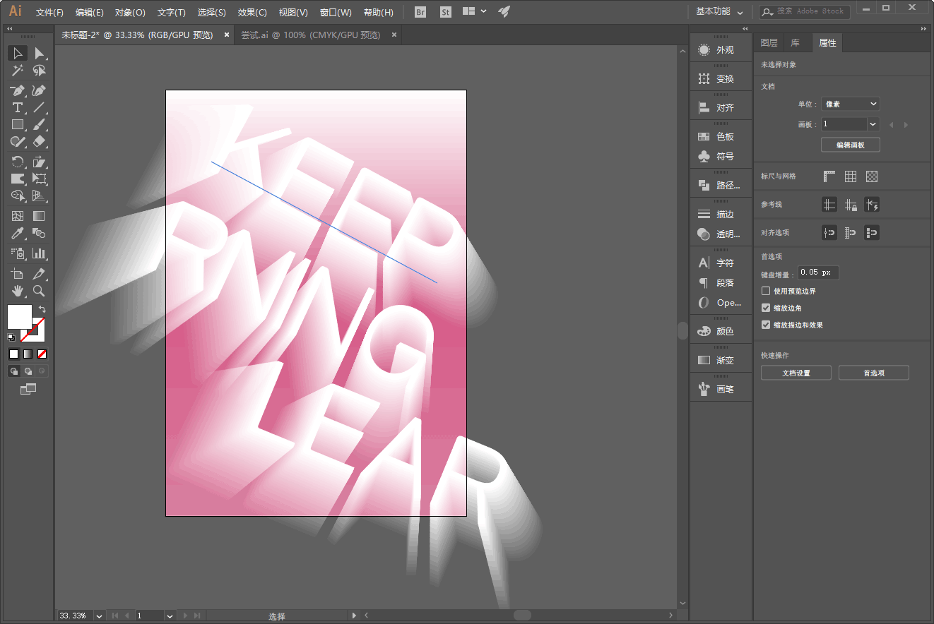Select the Rectangle tool
Viewport: 934px width, 624px height.
pos(18,124)
